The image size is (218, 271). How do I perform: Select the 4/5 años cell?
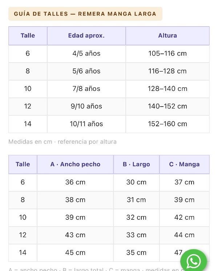click(x=86, y=53)
